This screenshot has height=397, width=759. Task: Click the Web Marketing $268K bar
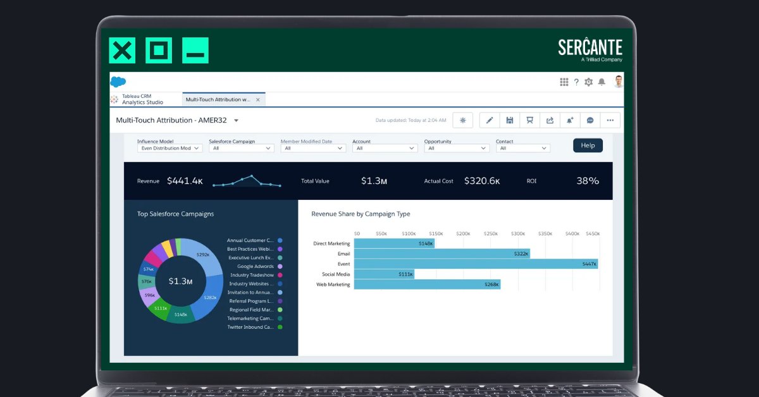coord(428,284)
